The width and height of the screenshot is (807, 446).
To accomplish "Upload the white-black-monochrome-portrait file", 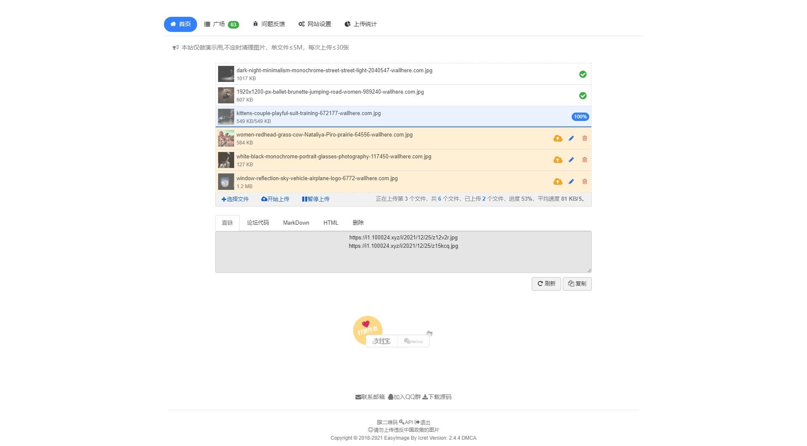I will coord(558,160).
